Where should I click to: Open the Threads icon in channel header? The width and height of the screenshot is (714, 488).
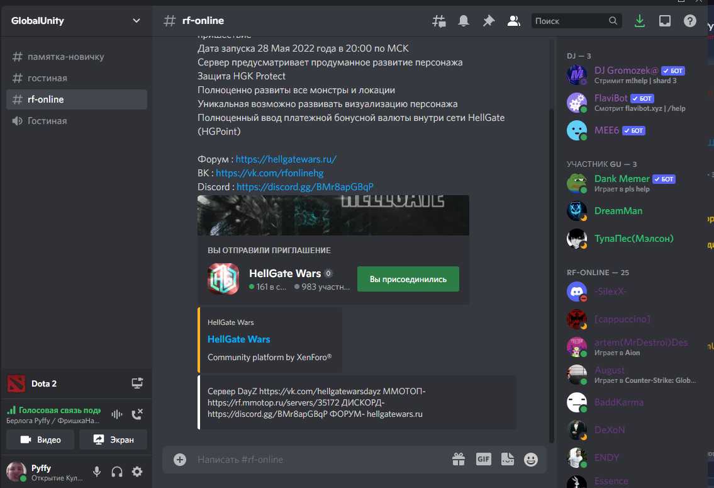tap(439, 21)
